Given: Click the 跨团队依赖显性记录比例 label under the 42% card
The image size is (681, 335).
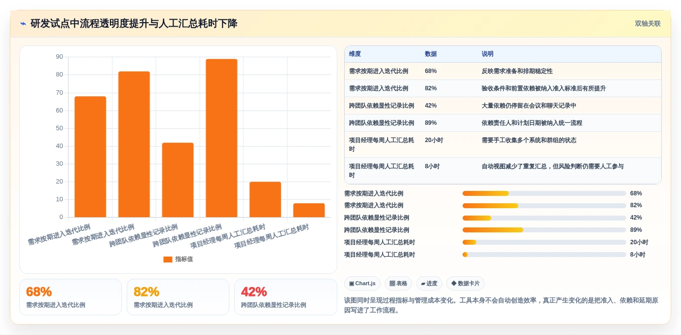Looking at the screenshot, I should [x=273, y=305].
